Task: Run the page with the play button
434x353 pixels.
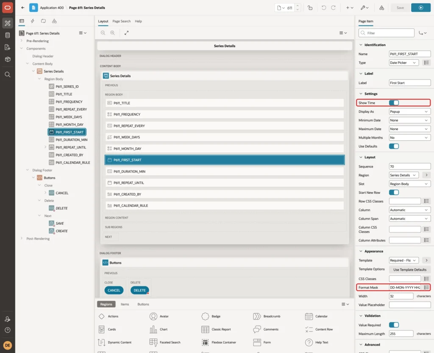Action: 421,8
